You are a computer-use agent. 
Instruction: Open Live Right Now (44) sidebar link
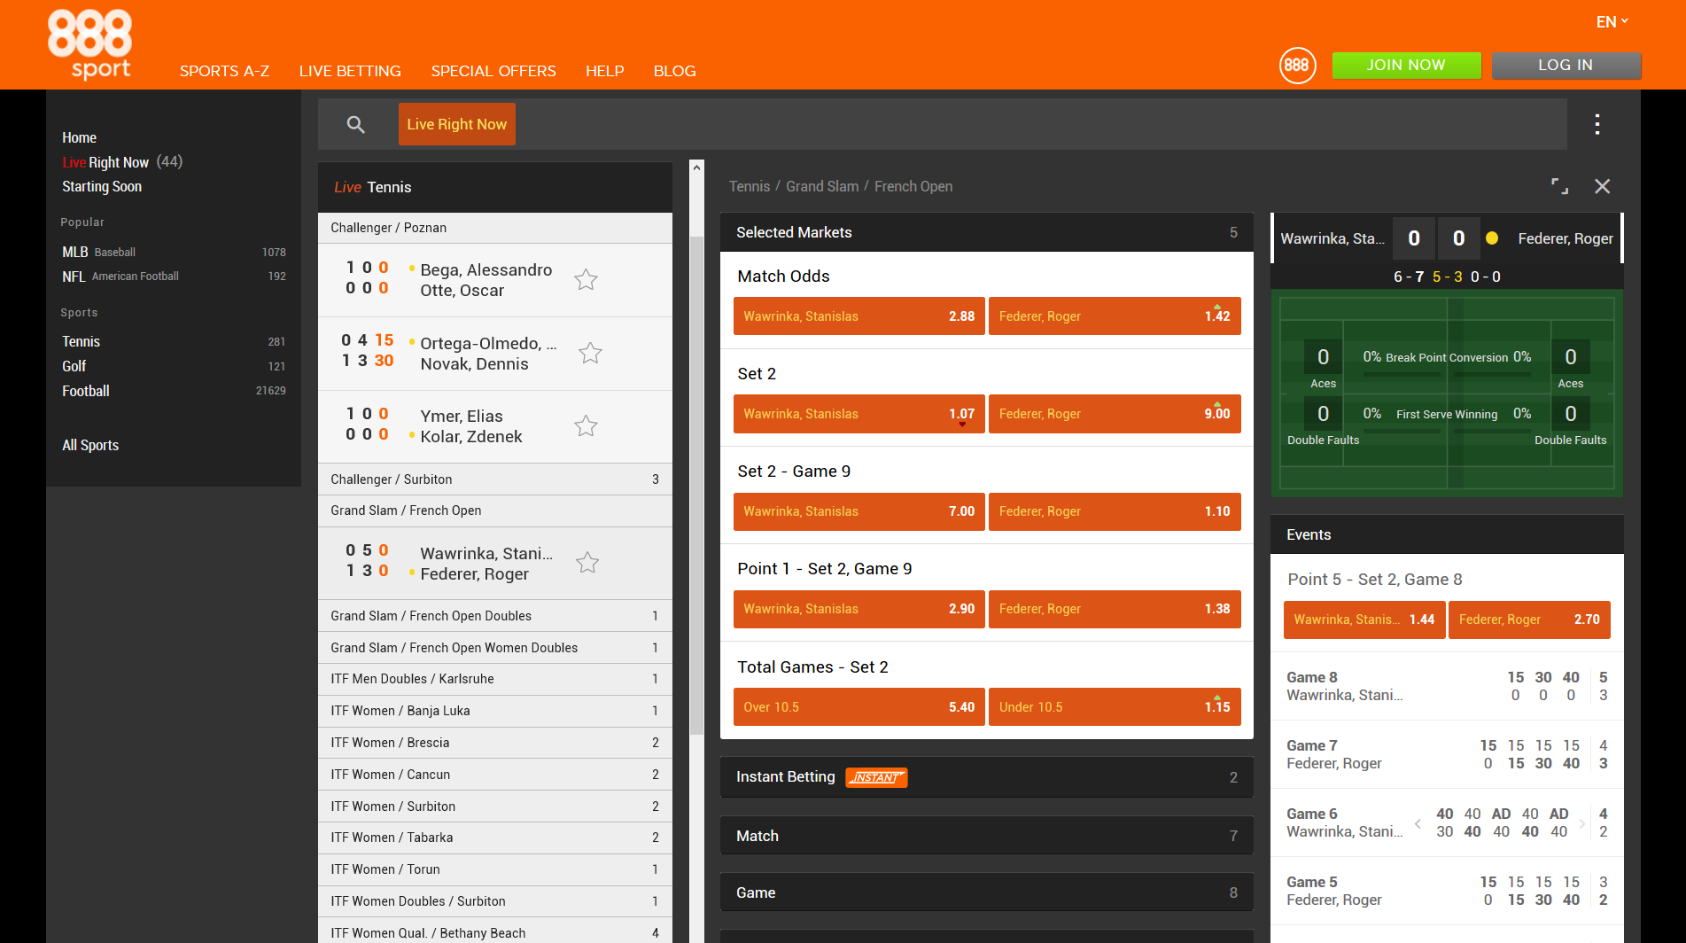click(x=122, y=162)
